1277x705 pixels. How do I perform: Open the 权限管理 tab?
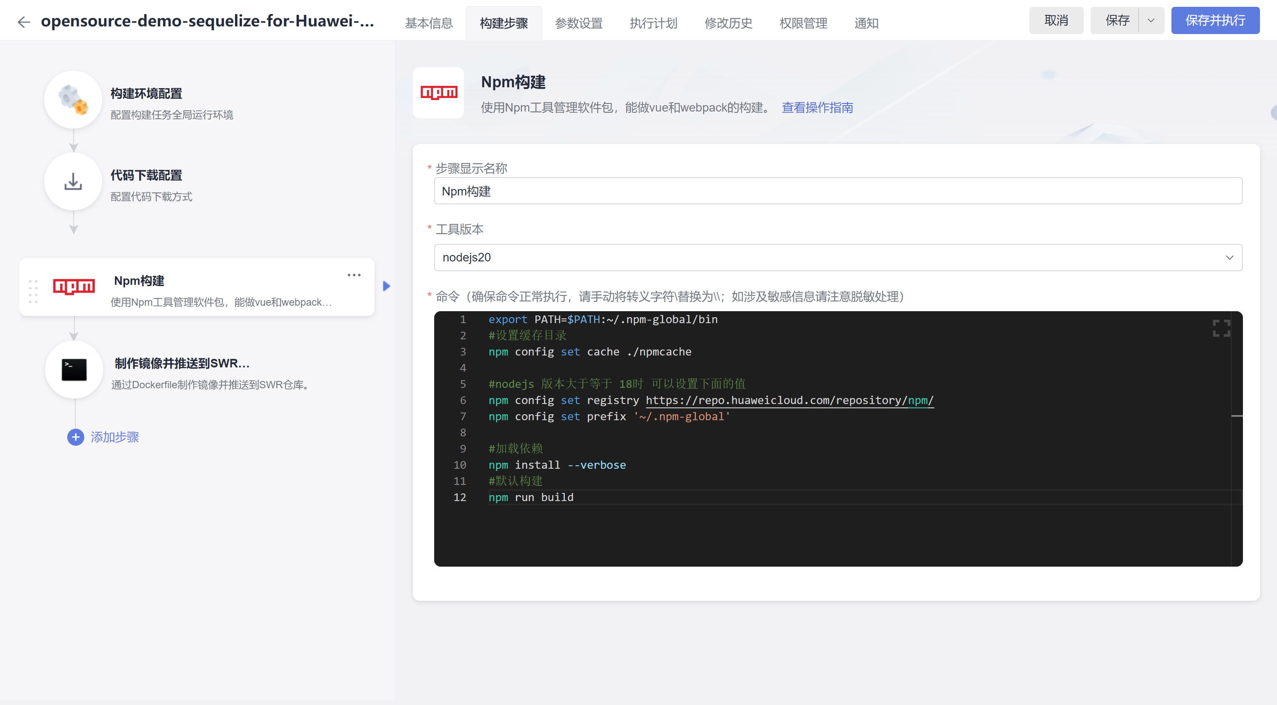point(803,23)
